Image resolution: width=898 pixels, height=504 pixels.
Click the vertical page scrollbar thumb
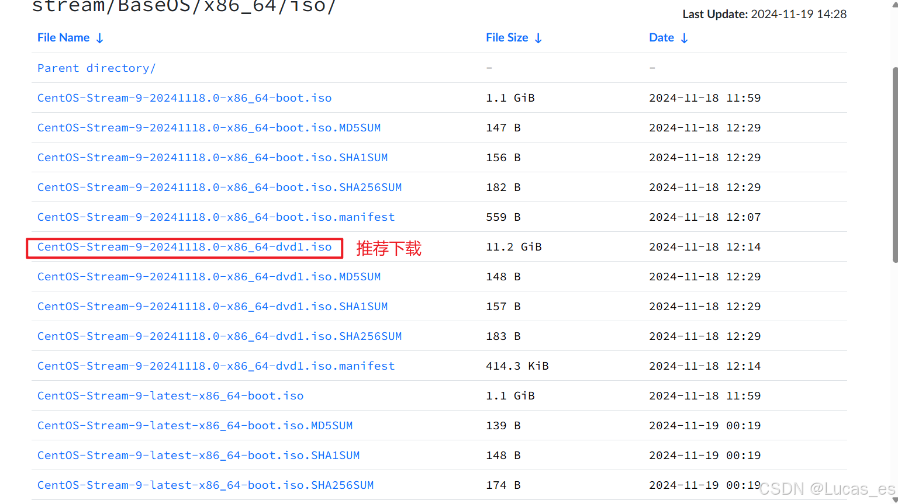894,165
